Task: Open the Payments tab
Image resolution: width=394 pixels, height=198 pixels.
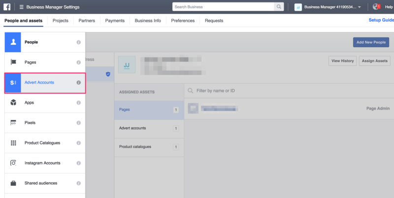Action: coord(115,21)
